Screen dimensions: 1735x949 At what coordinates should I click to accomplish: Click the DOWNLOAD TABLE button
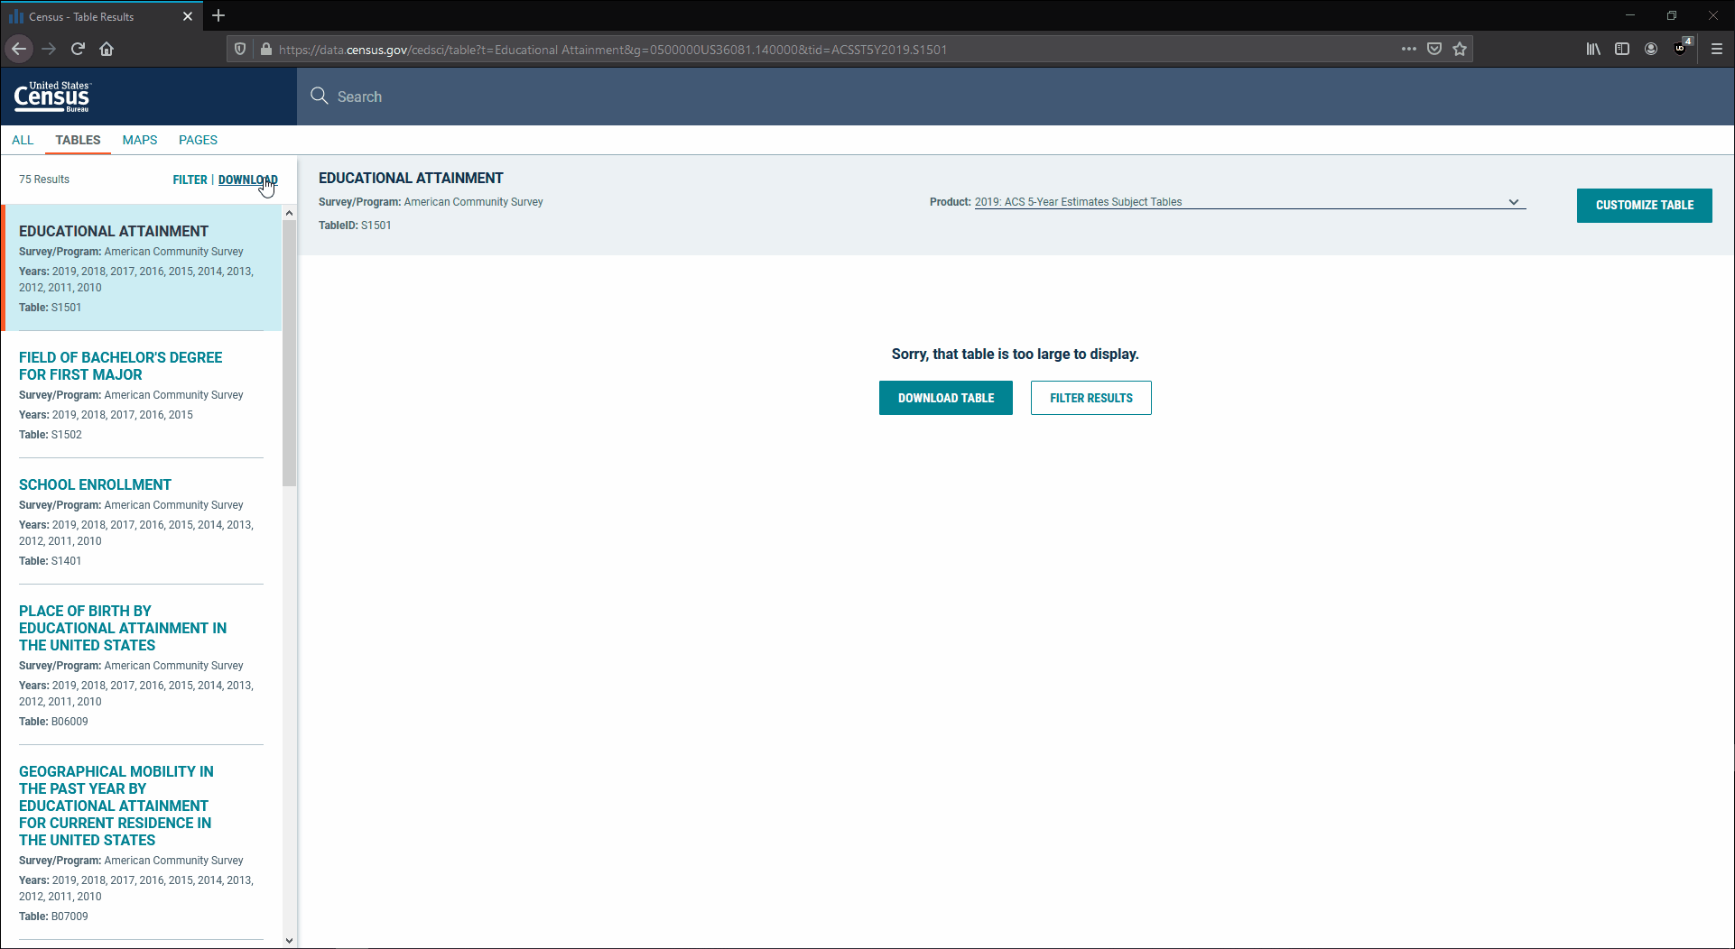[x=945, y=398]
